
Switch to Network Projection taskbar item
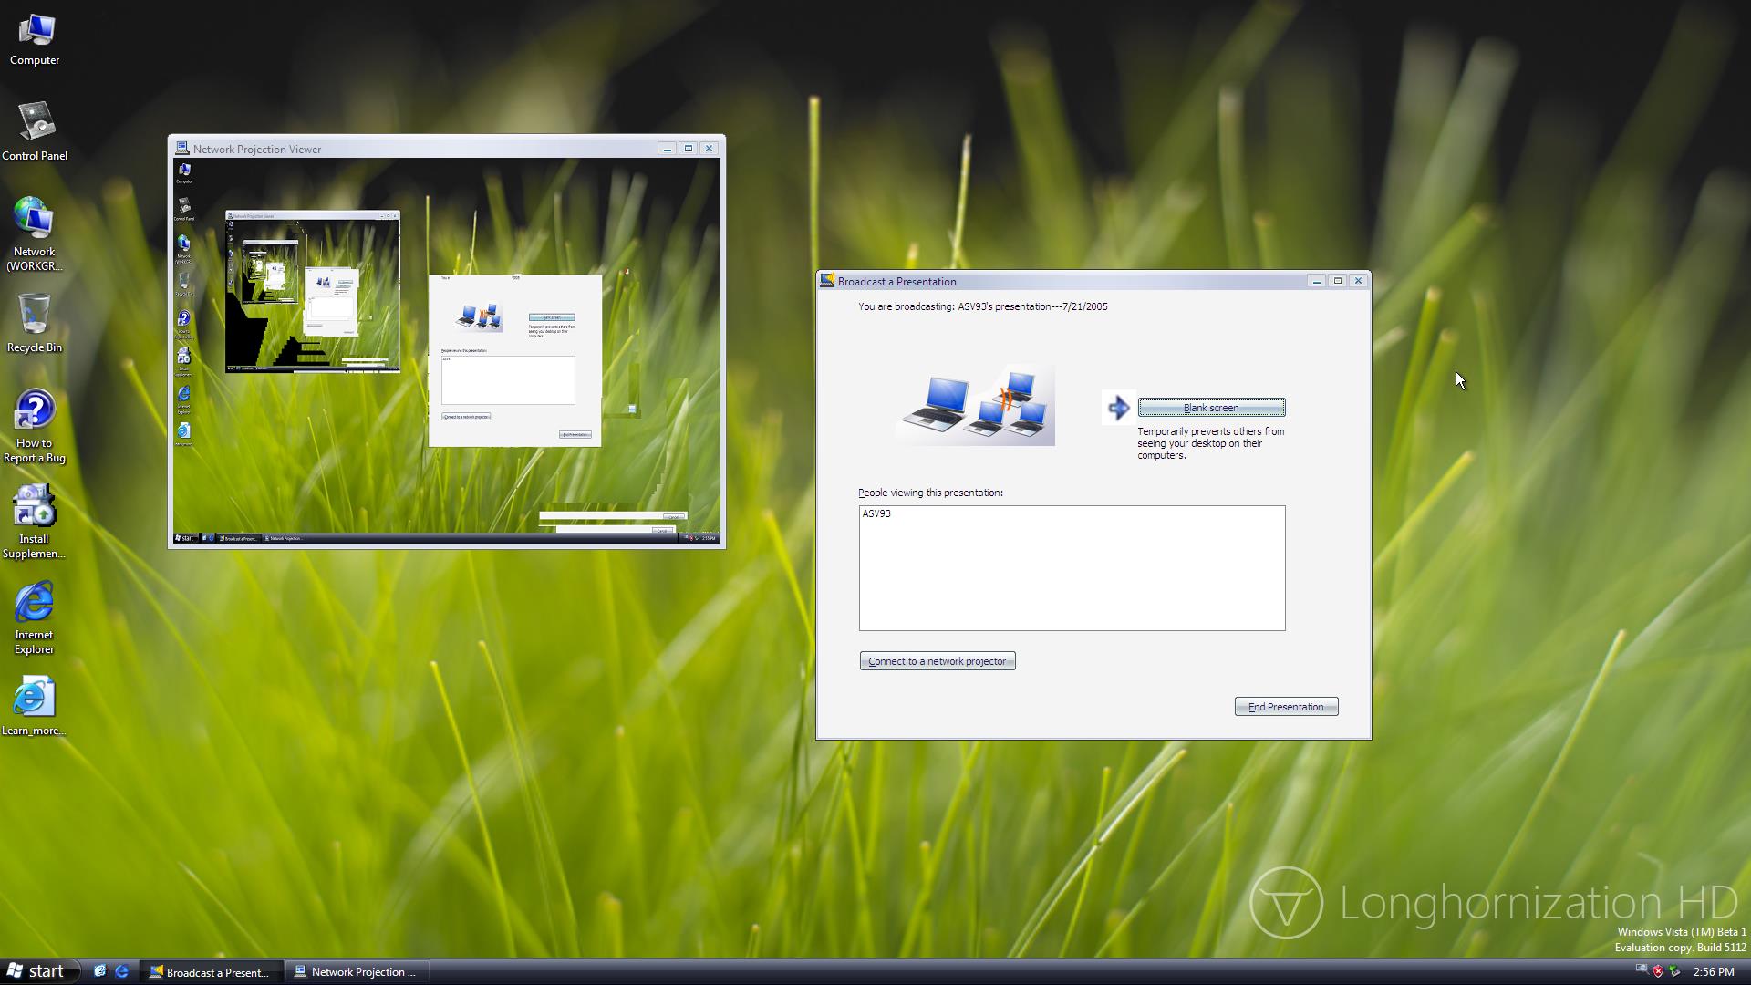click(356, 972)
